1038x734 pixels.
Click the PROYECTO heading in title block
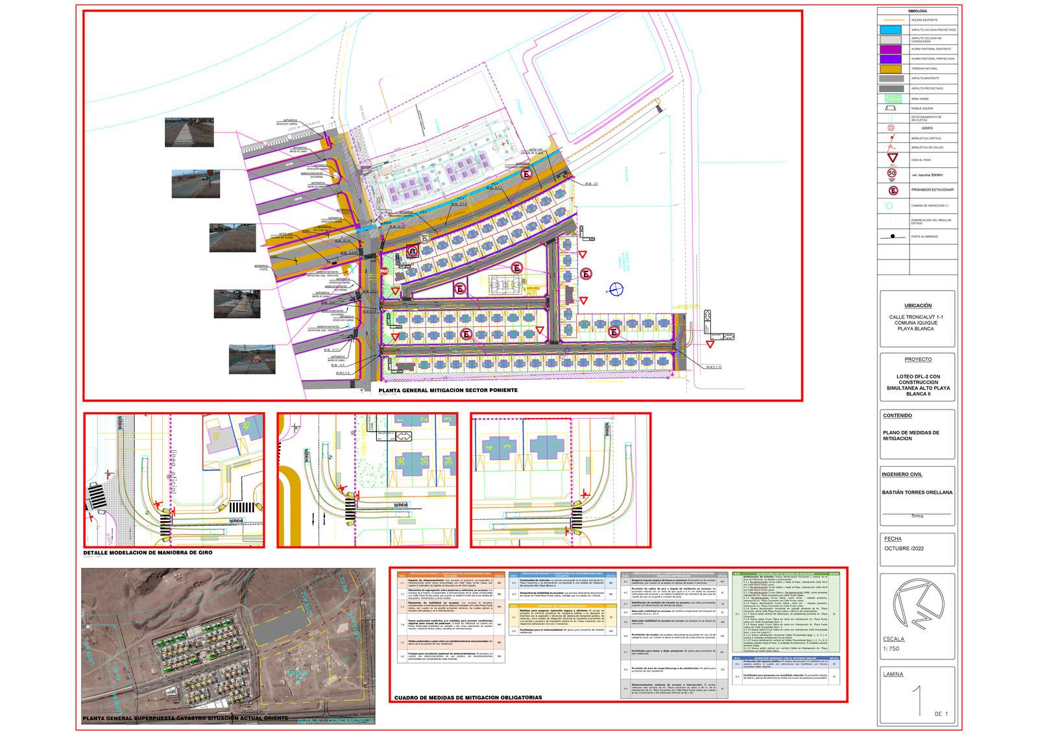pyautogui.click(x=918, y=360)
